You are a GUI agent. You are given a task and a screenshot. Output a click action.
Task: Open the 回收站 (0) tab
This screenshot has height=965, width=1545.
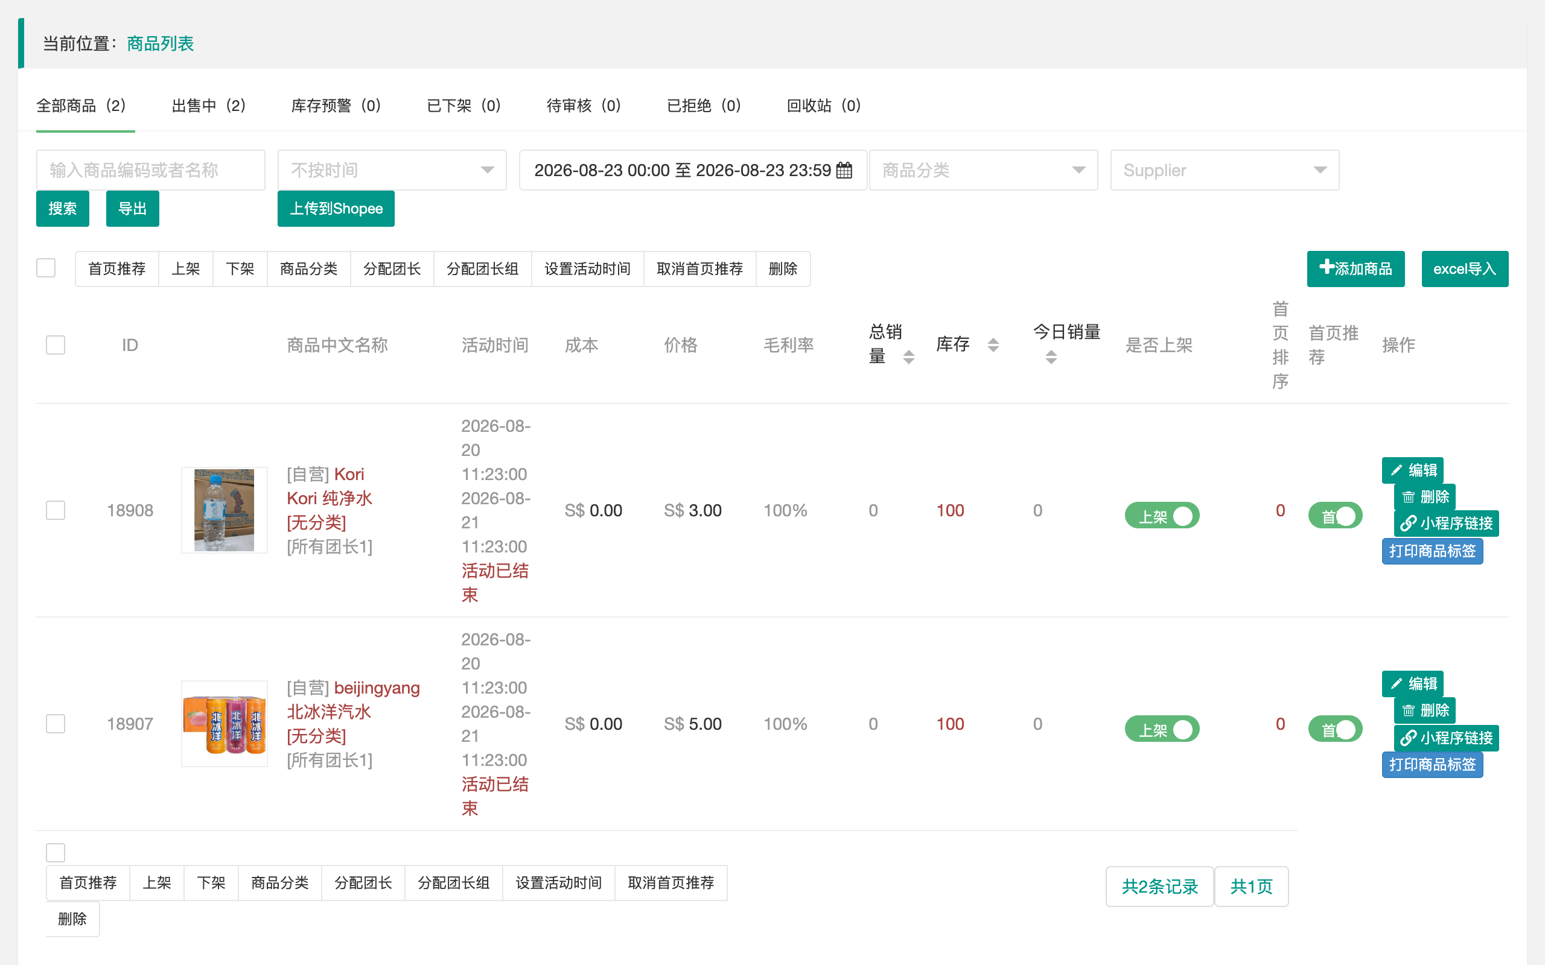tap(824, 106)
